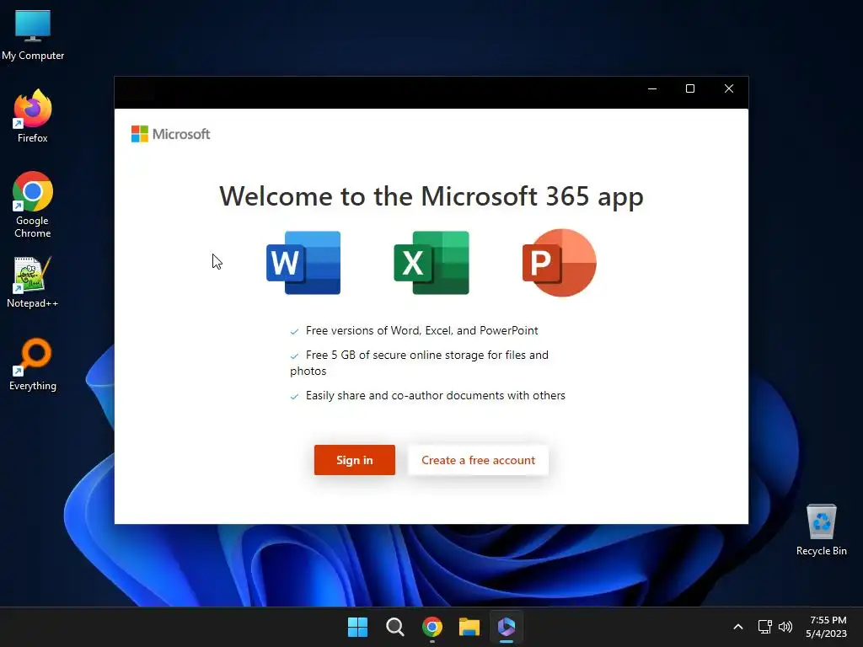Click 'Free 5 GB of secure online storage' text
The height and width of the screenshot is (647, 863).
(x=420, y=362)
